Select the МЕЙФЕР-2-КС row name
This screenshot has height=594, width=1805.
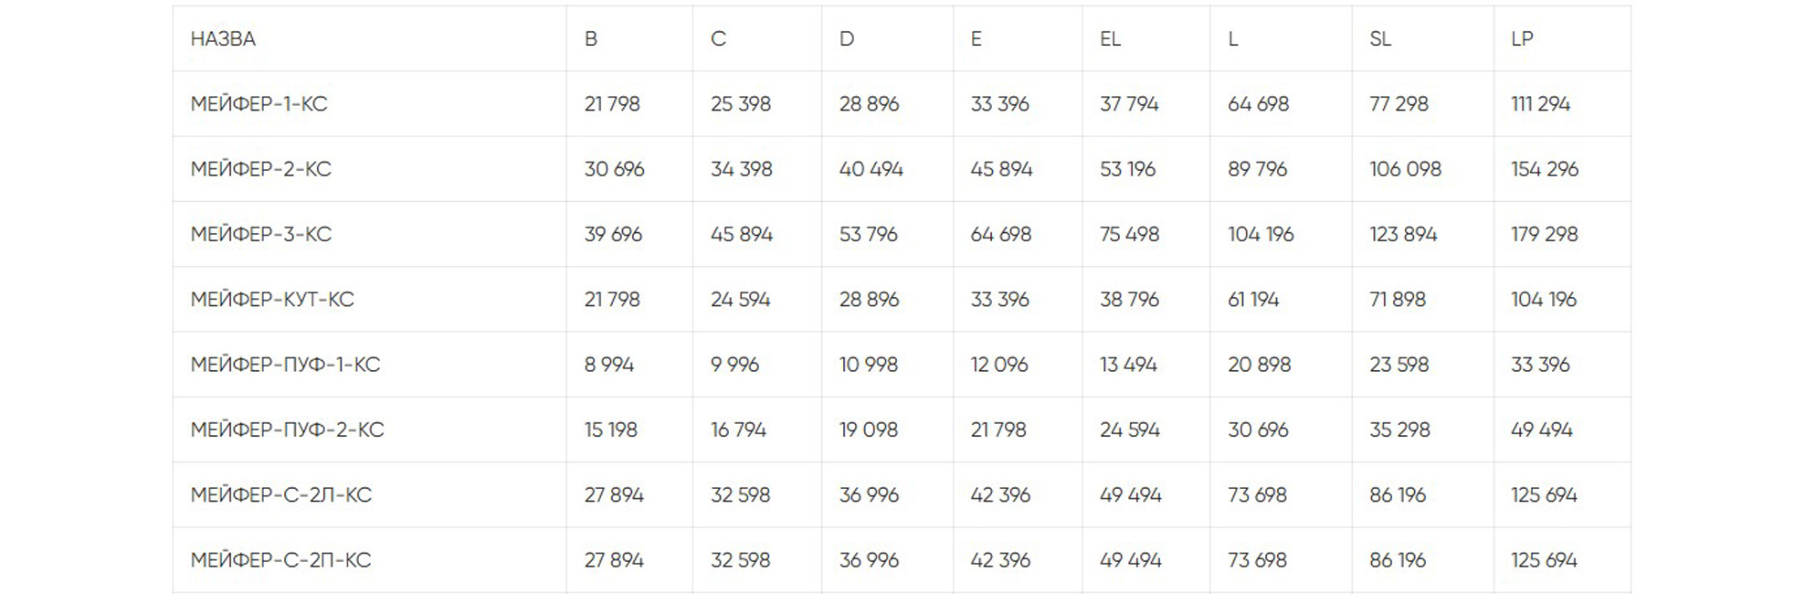[260, 169]
